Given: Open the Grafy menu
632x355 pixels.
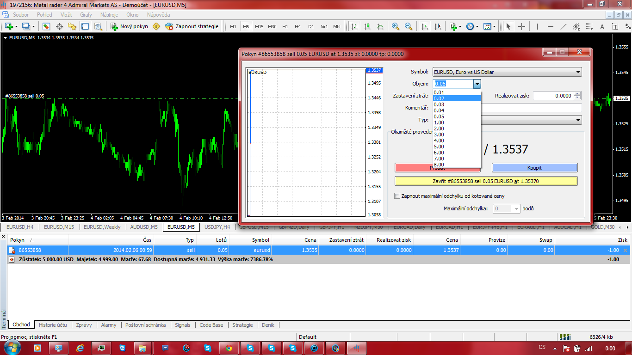Looking at the screenshot, I should pos(86,15).
